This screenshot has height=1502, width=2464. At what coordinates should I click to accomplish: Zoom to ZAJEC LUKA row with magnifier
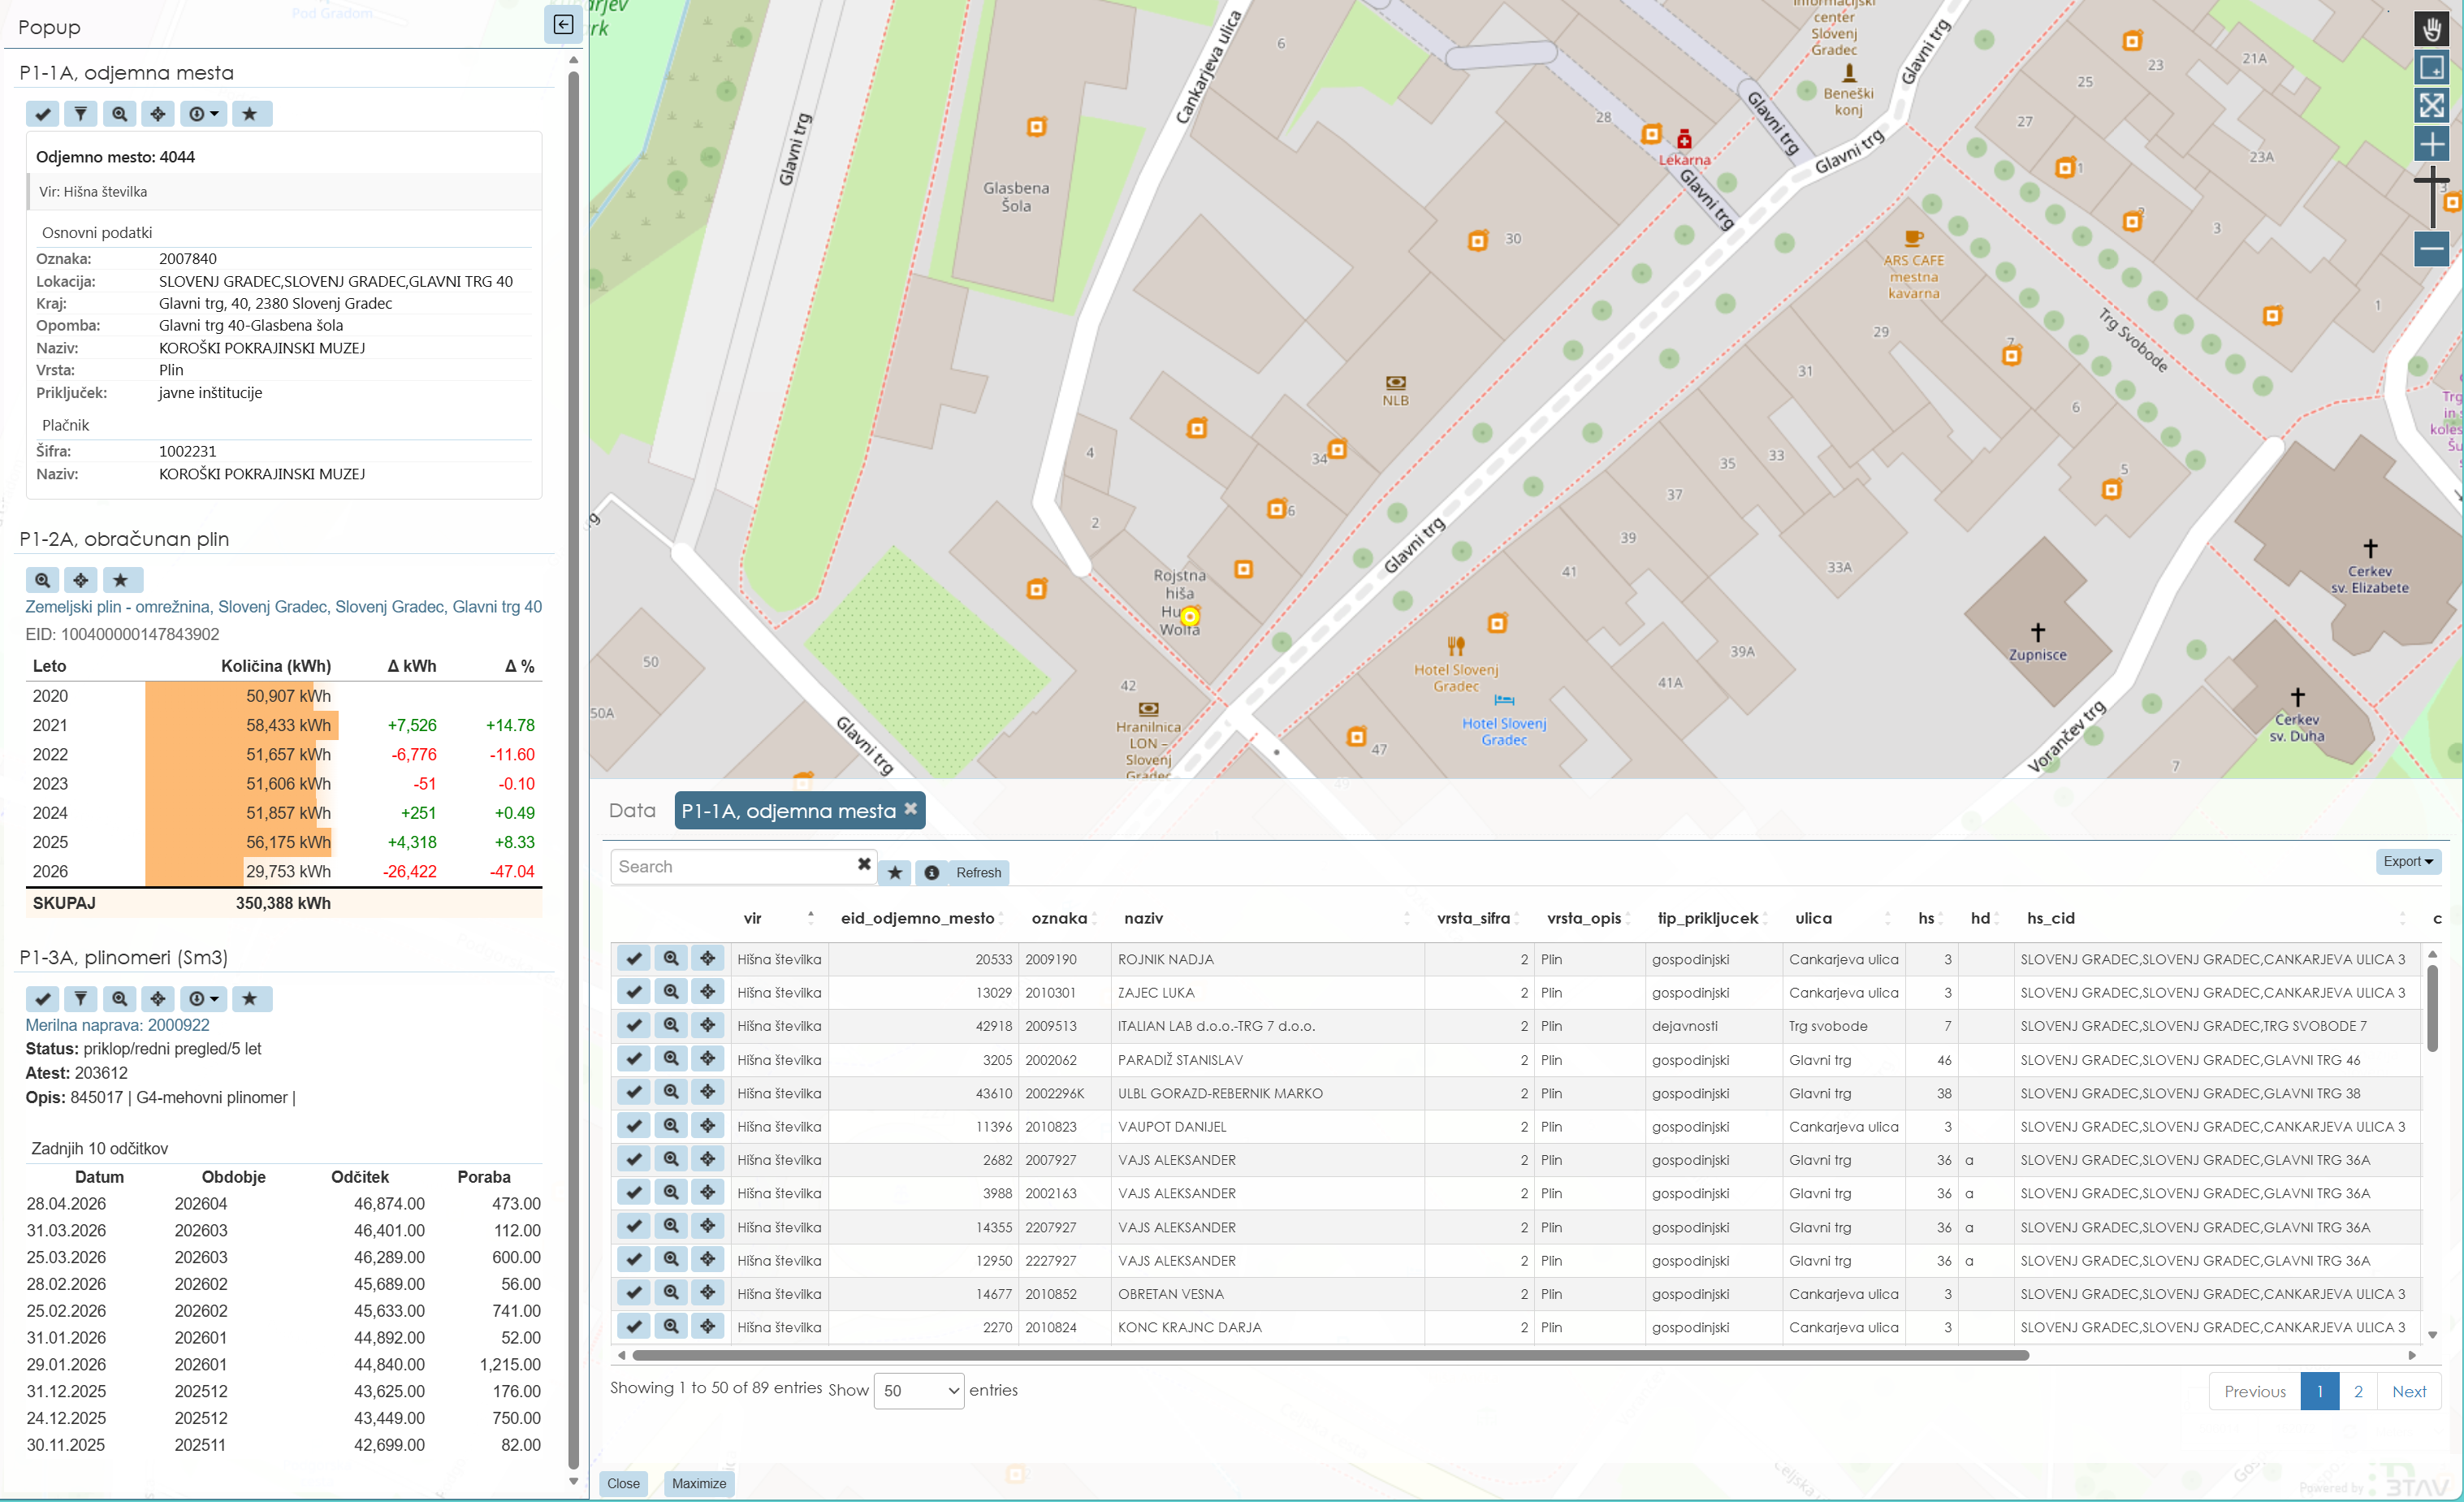tap(671, 992)
